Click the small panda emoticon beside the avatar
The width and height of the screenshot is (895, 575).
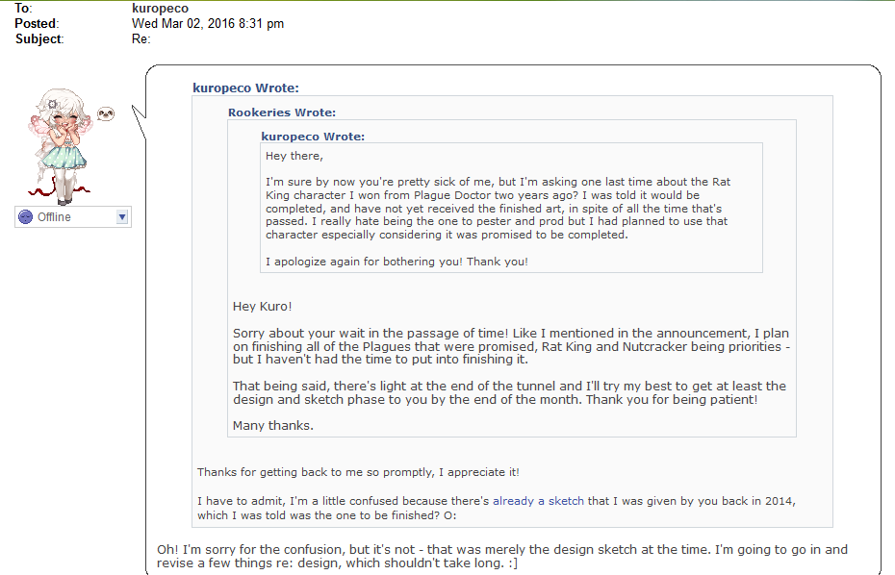106,113
